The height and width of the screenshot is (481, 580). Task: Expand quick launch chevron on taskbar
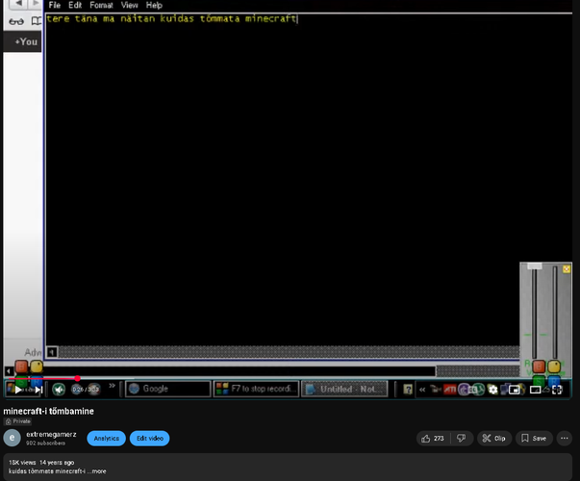coord(113,386)
